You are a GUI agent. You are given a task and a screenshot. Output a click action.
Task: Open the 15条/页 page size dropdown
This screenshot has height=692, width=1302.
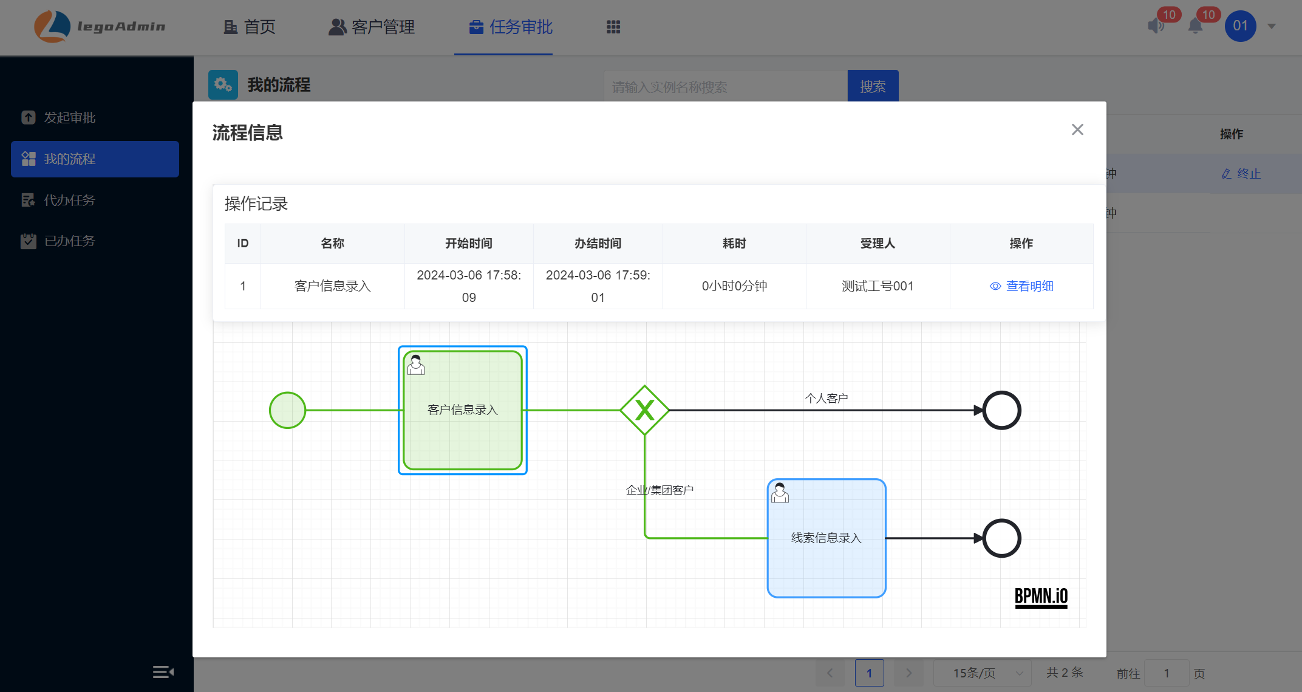tap(982, 673)
